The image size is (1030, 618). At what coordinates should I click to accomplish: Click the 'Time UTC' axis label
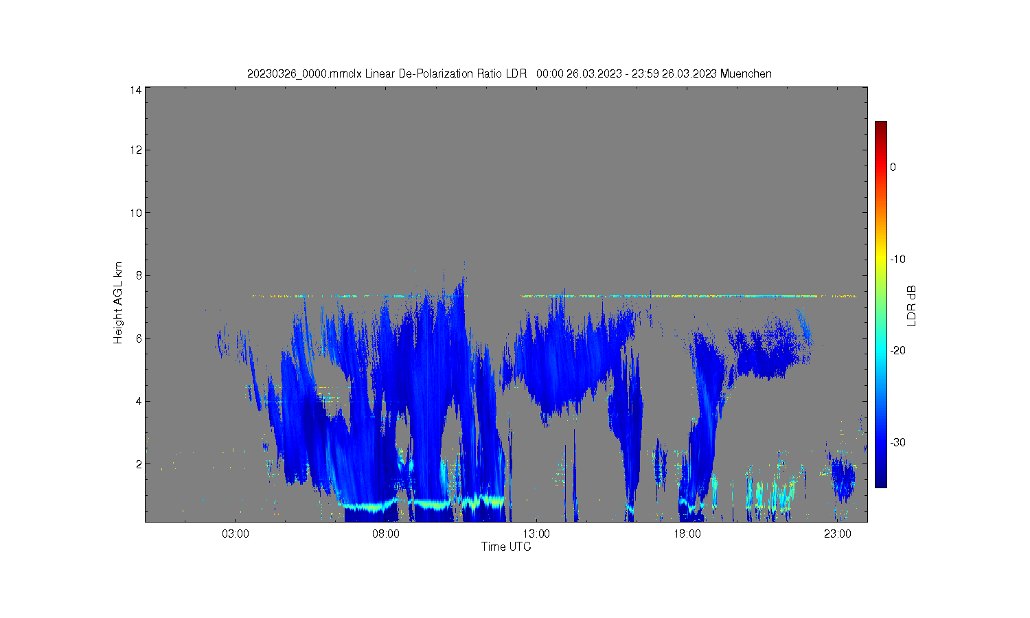(x=506, y=547)
